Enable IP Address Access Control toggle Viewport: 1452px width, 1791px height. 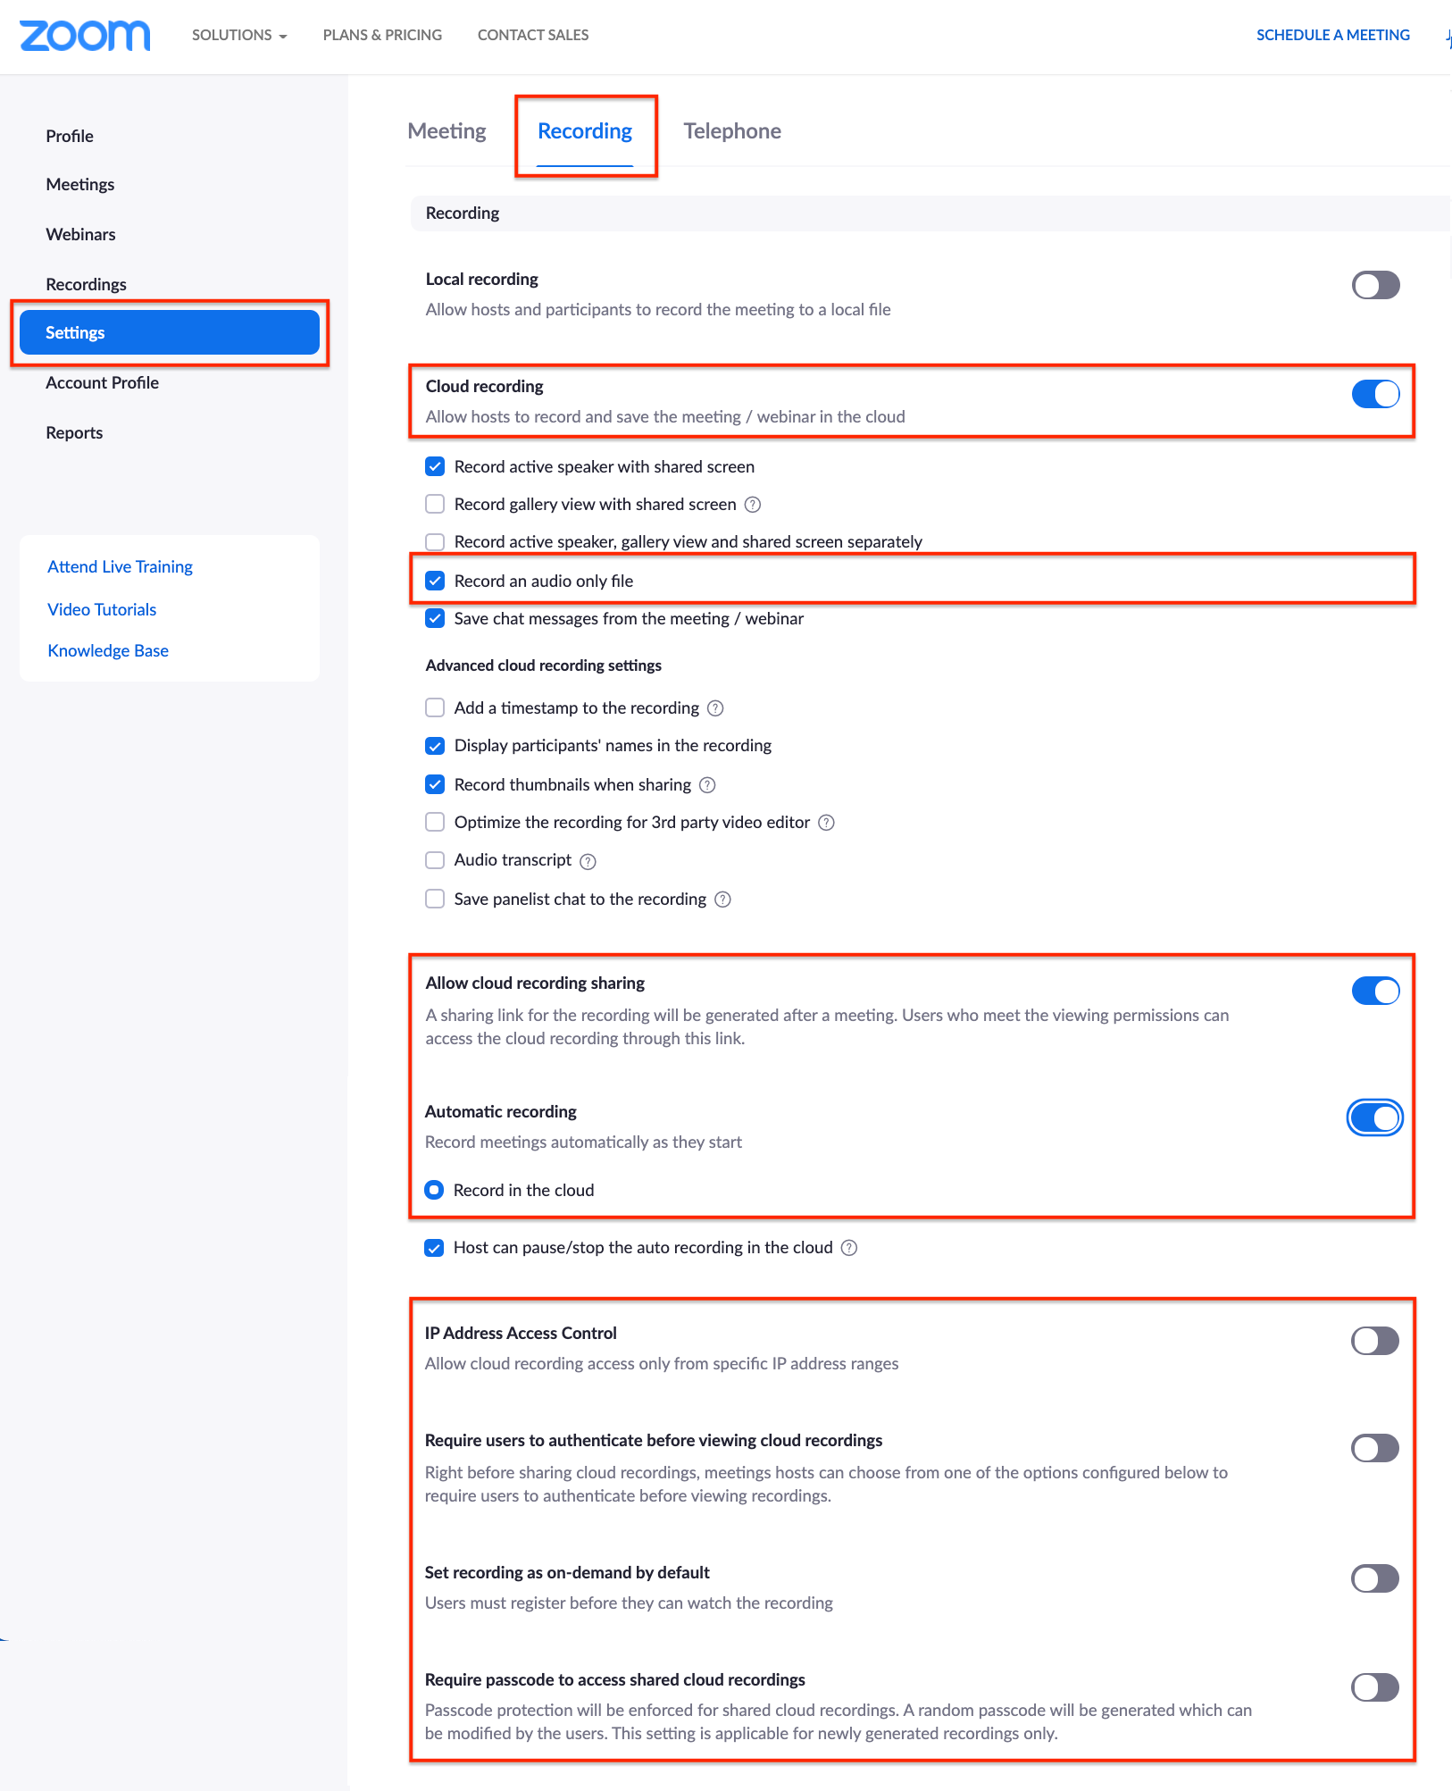coord(1375,1341)
